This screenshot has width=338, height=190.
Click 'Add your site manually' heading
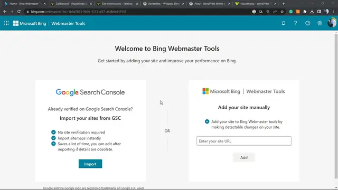pos(244,107)
